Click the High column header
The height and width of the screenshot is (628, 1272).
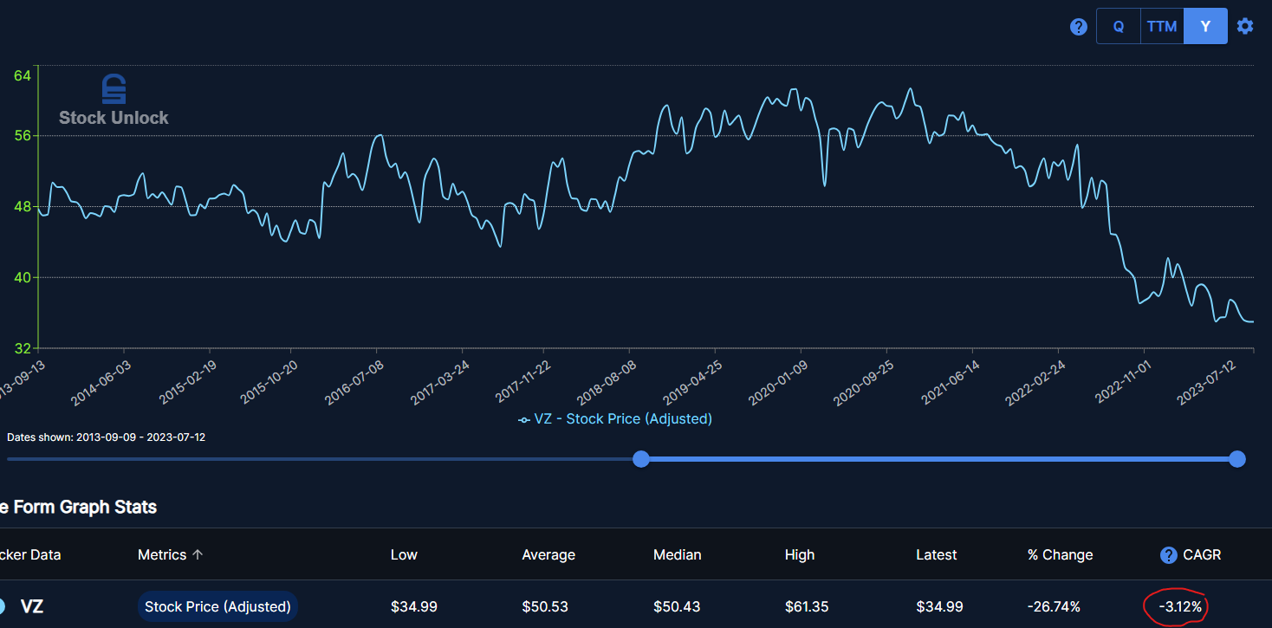(x=800, y=554)
